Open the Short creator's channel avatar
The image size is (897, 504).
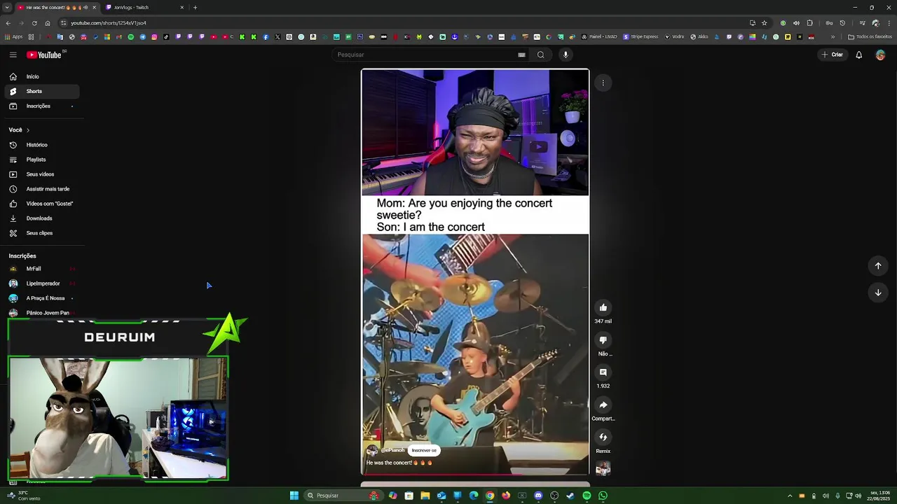(372, 451)
